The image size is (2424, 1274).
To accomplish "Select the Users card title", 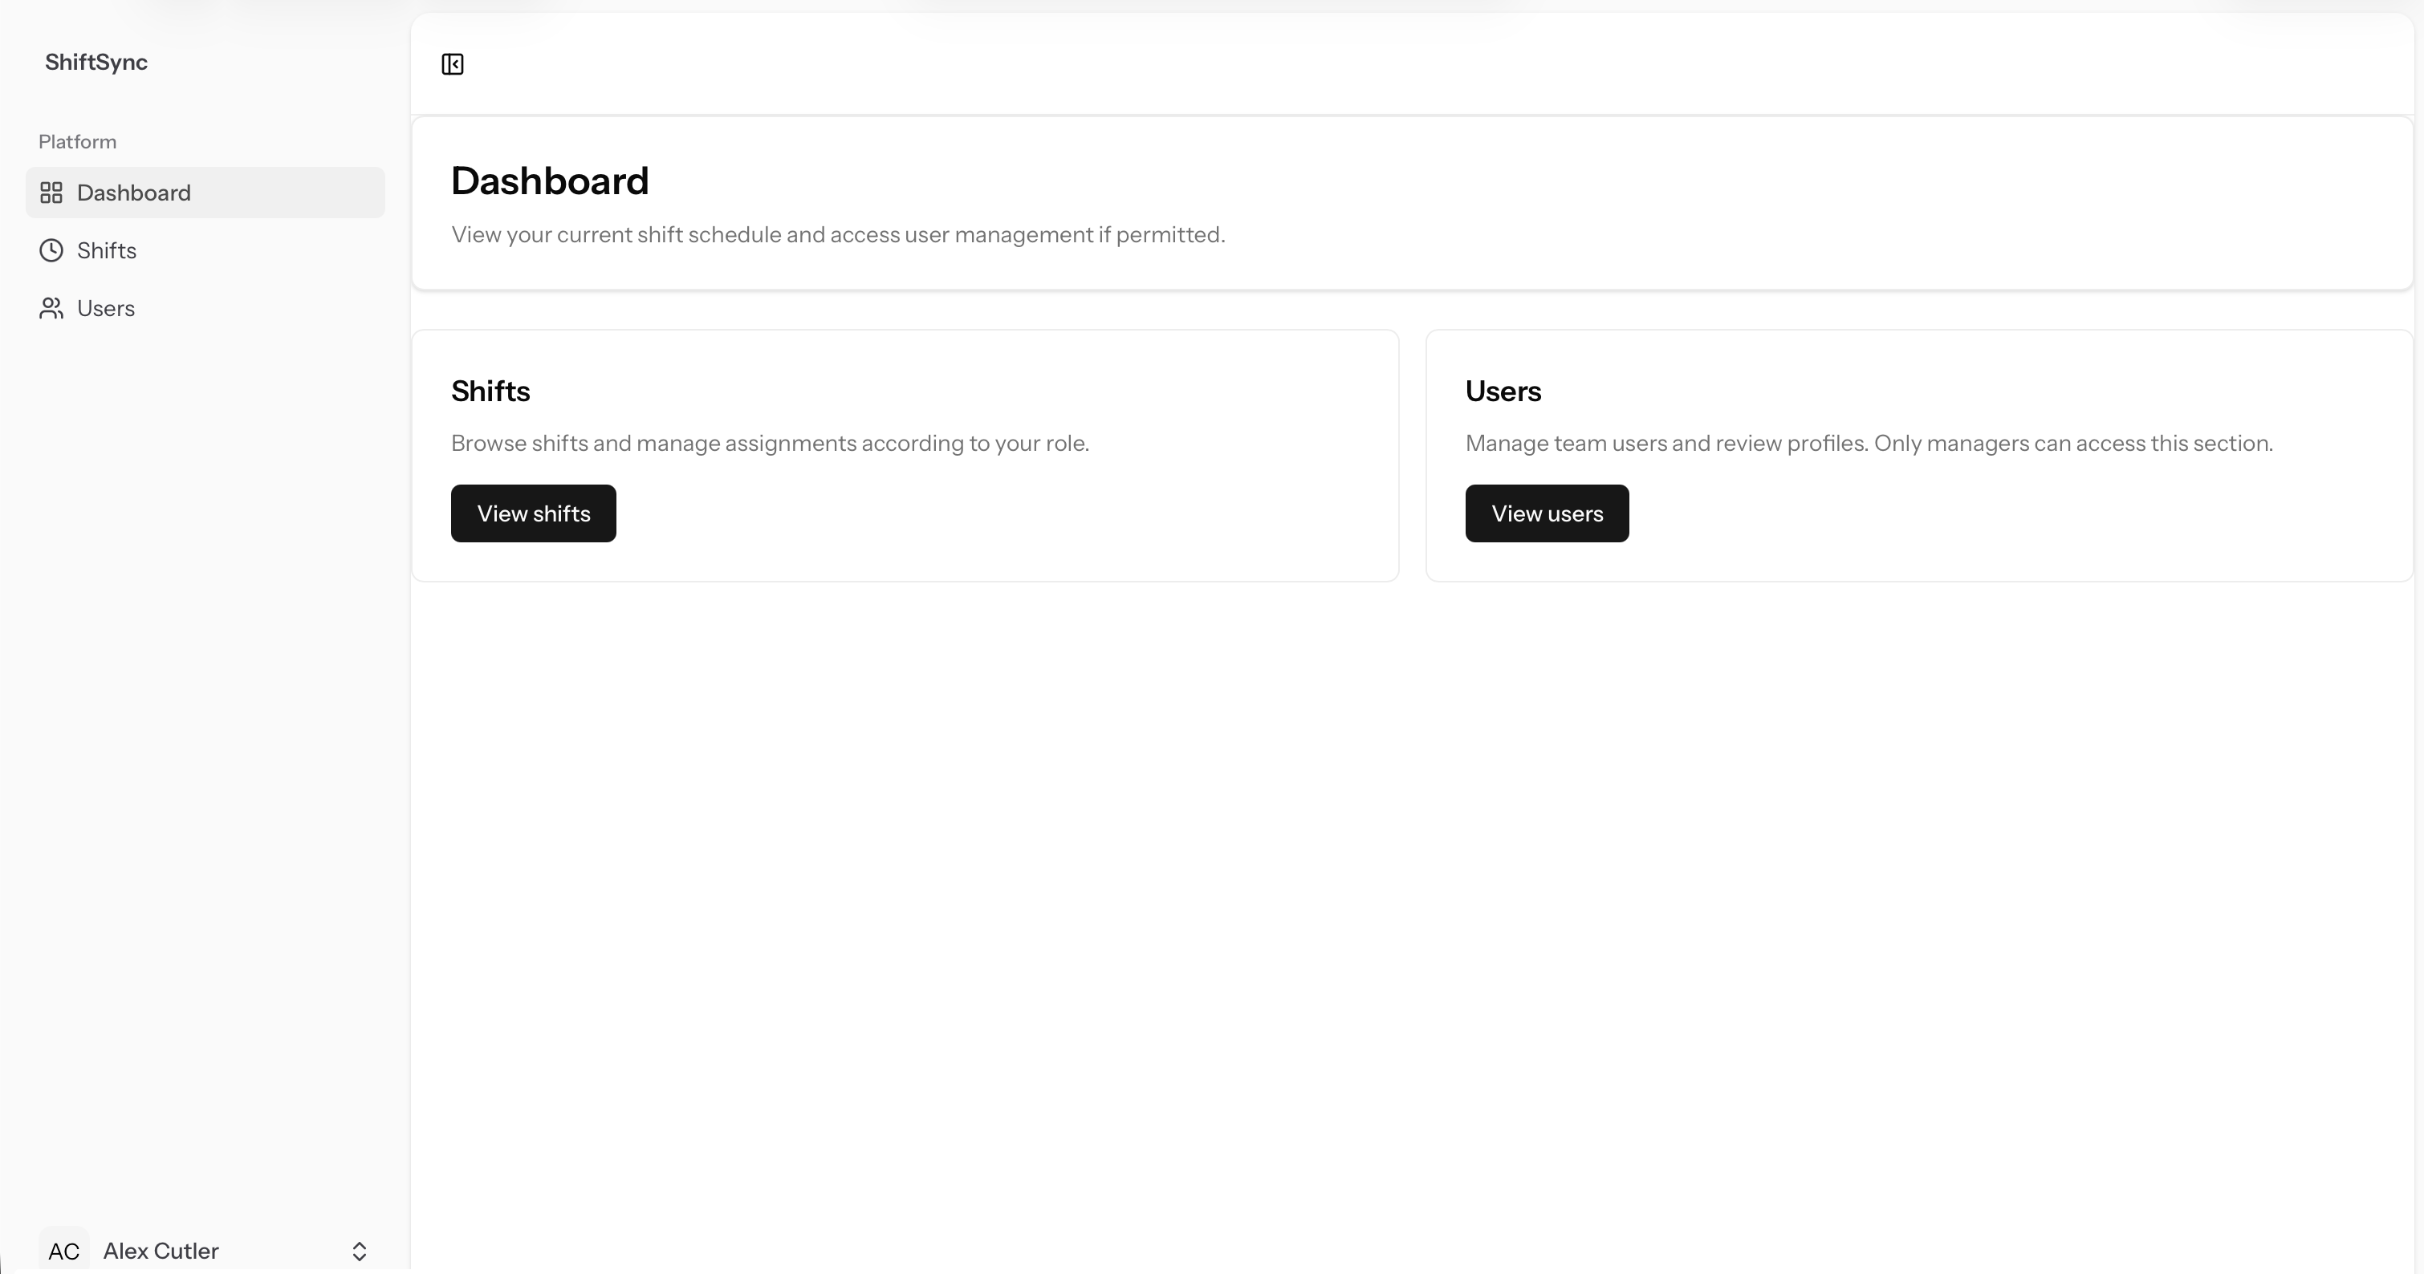I will click(x=1503, y=392).
